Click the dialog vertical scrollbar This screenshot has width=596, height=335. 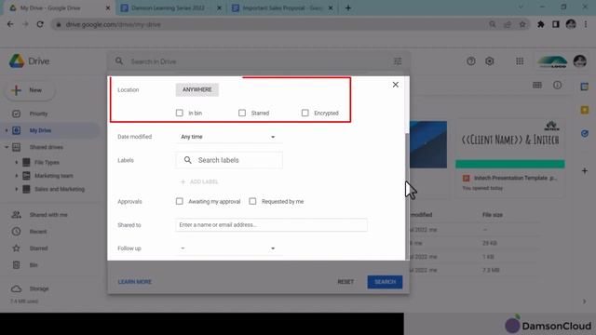407,196
